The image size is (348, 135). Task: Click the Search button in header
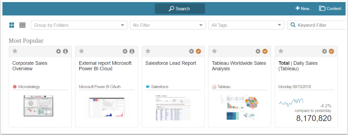click(x=180, y=9)
